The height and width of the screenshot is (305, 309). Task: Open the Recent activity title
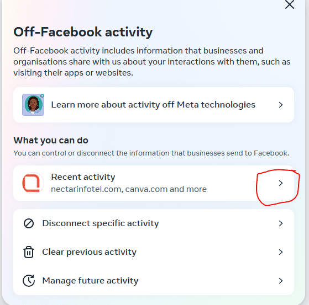83,177
